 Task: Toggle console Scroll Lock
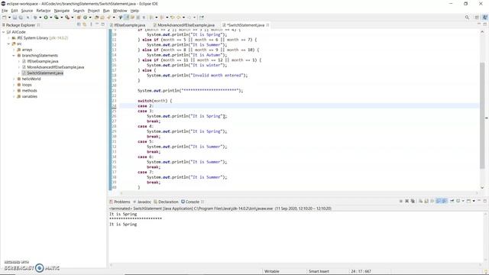click(x=426, y=201)
